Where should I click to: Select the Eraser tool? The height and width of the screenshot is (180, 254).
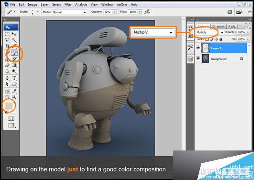(x=7, y=65)
